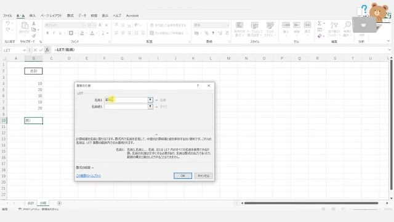Click the Top Align icon
Screen dimensions: 394x222
point(116,25)
